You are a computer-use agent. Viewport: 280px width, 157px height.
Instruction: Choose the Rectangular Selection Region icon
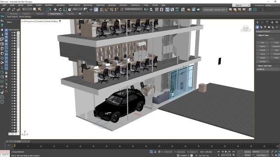pyautogui.click(x=45, y=10)
